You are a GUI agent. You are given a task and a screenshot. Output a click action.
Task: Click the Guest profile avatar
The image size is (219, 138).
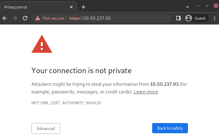point(189,18)
